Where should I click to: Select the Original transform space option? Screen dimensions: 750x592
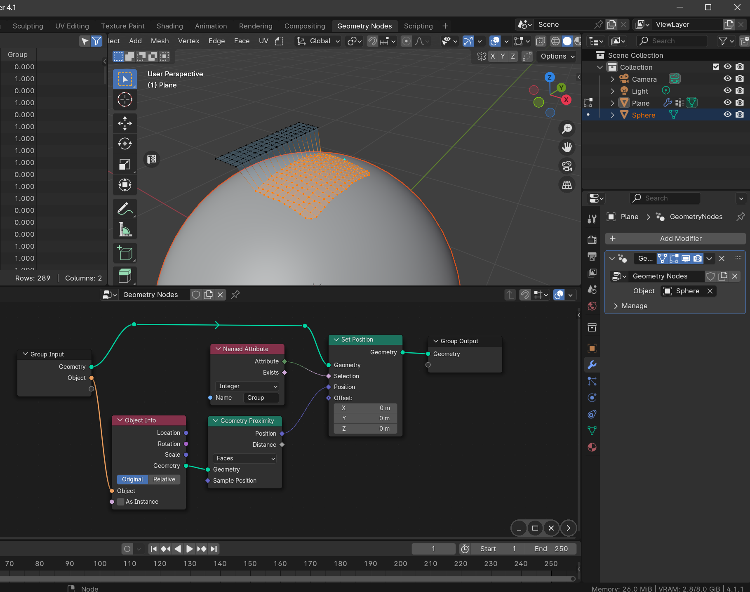click(132, 479)
